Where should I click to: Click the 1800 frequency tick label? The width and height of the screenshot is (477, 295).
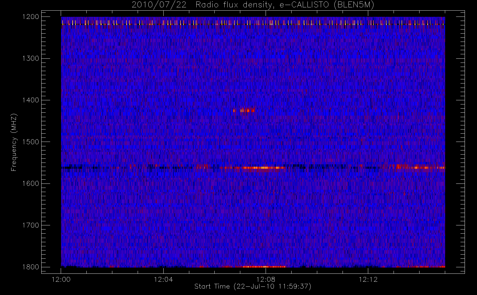point(31,267)
